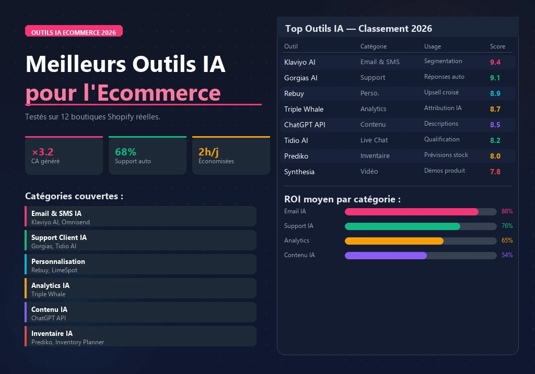Click the Catégorie column header
The image size is (535, 374).
tap(373, 46)
